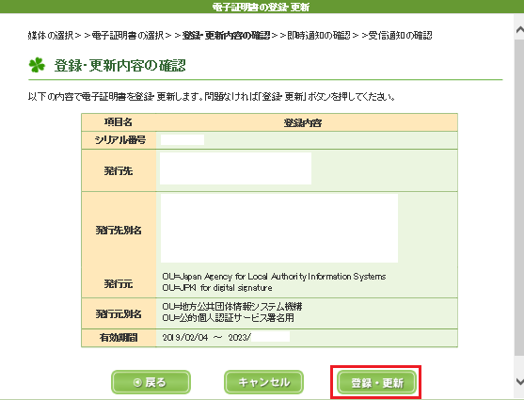
Task: Click the circular arrow icon inside 戻る
Action: pyautogui.click(x=137, y=382)
